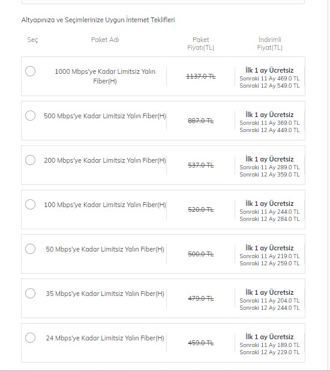Screen dimensions: 330x371
Task: Click the struck-through 537.0 TL price
Action: pos(201,165)
